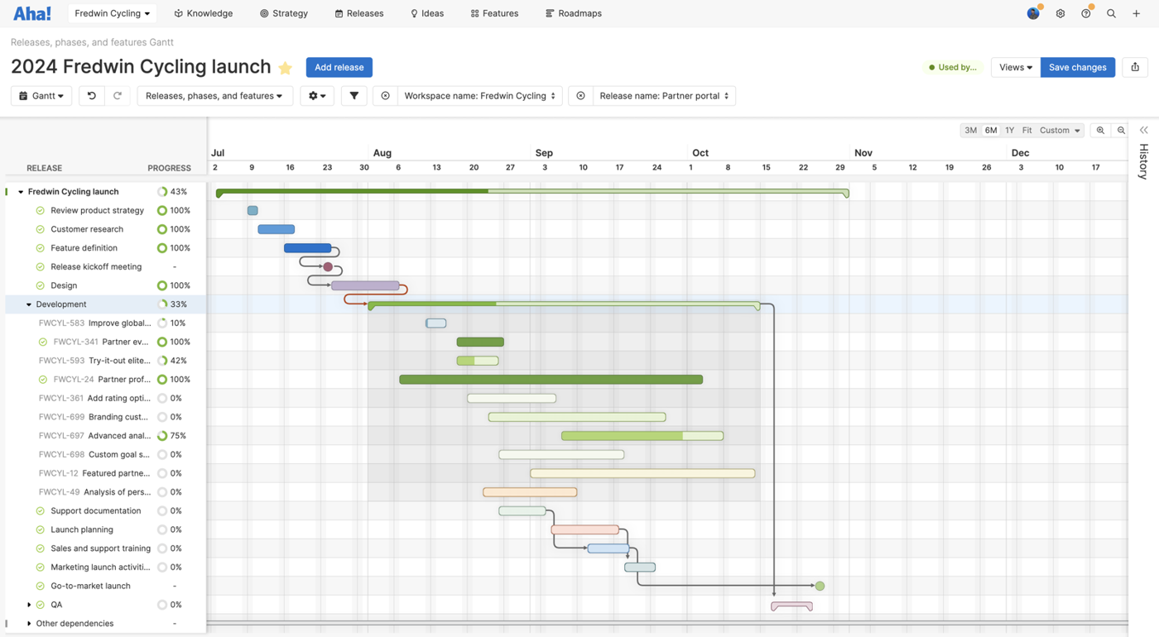Remove the Release name filter
This screenshot has width=1159, height=637.
click(581, 96)
